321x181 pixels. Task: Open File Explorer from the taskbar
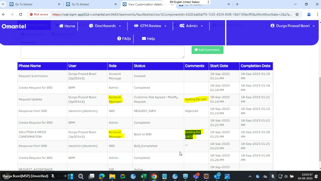[112, 176]
